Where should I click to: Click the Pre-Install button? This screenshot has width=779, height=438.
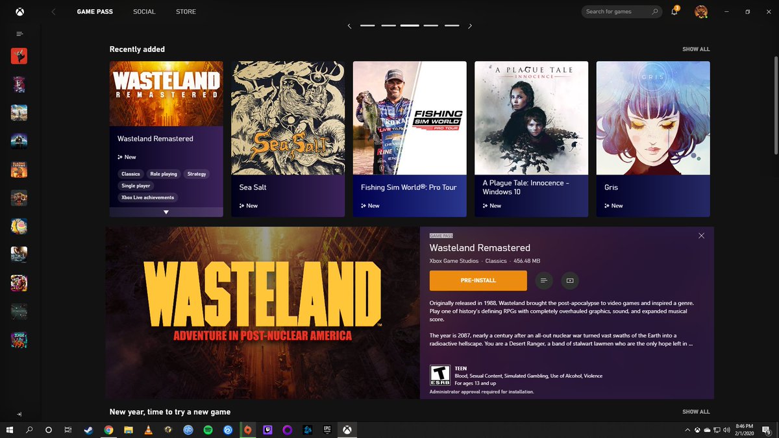(478, 280)
